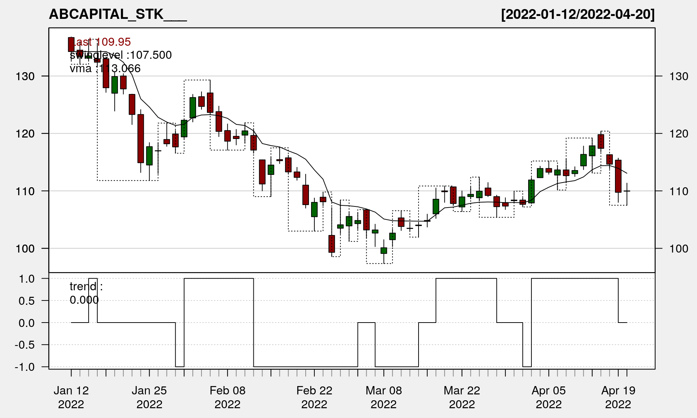Click the swinglevel 107.500 label
Viewport: 697px width, 418px height.
pyautogui.click(x=121, y=55)
